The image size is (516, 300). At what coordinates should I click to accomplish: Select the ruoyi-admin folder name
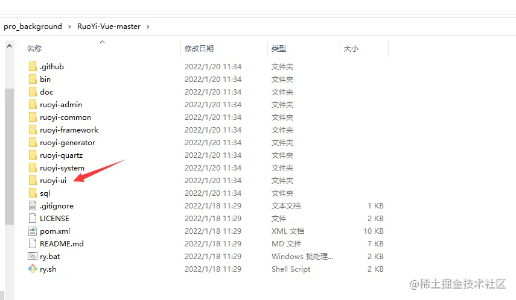pyautogui.click(x=61, y=104)
